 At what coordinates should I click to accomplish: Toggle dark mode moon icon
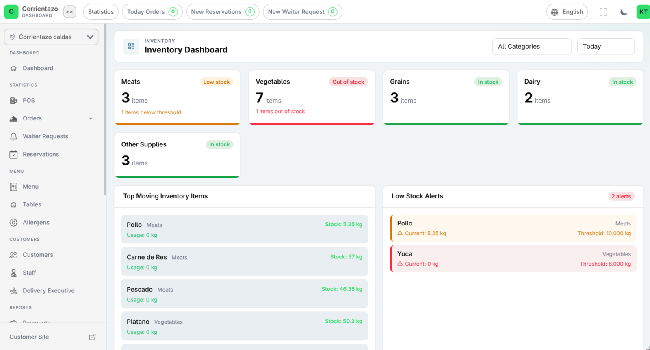pos(624,12)
